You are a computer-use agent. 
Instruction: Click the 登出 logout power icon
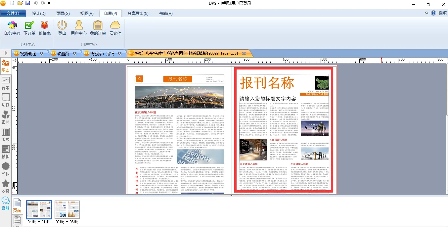tap(62, 28)
